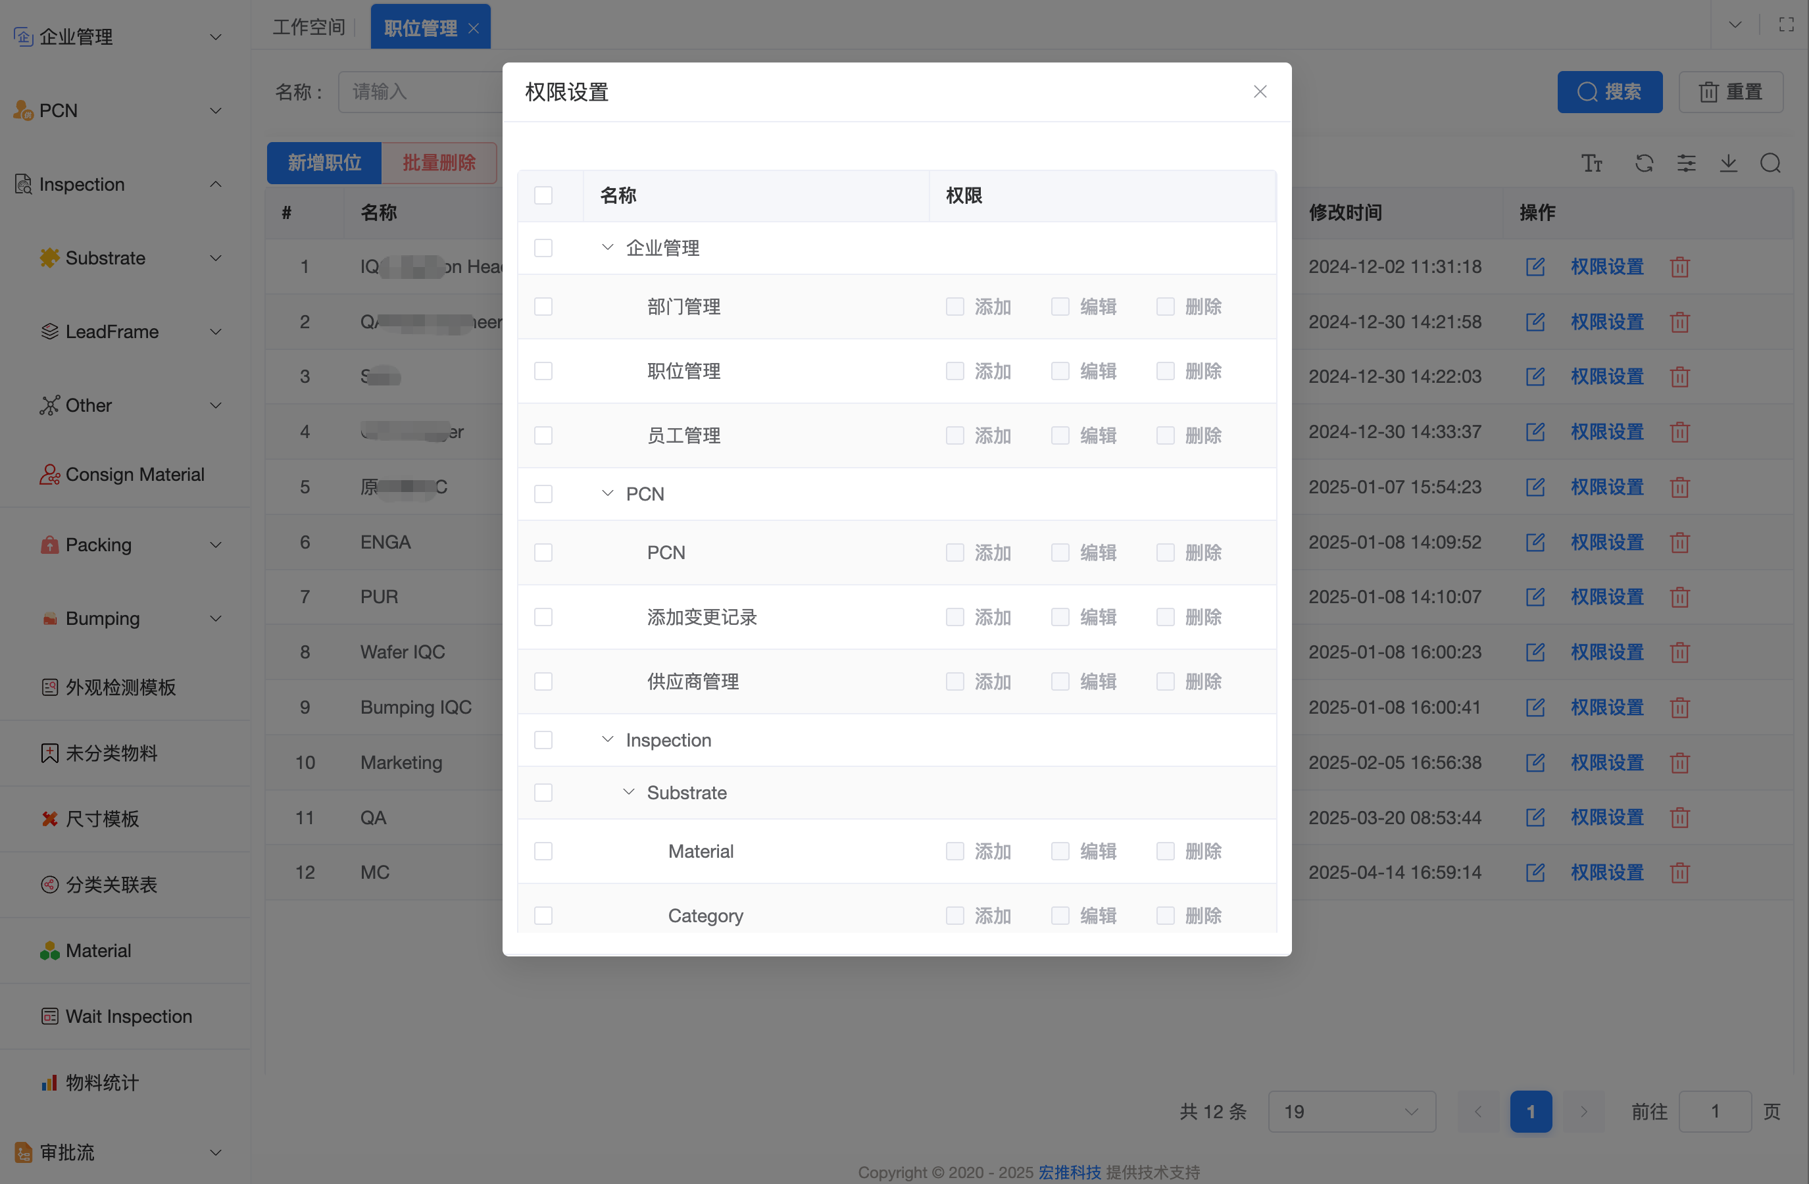1809x1184 pixels.
Task: Click page 1 in the pagination control
Action: point(1531,1111)
